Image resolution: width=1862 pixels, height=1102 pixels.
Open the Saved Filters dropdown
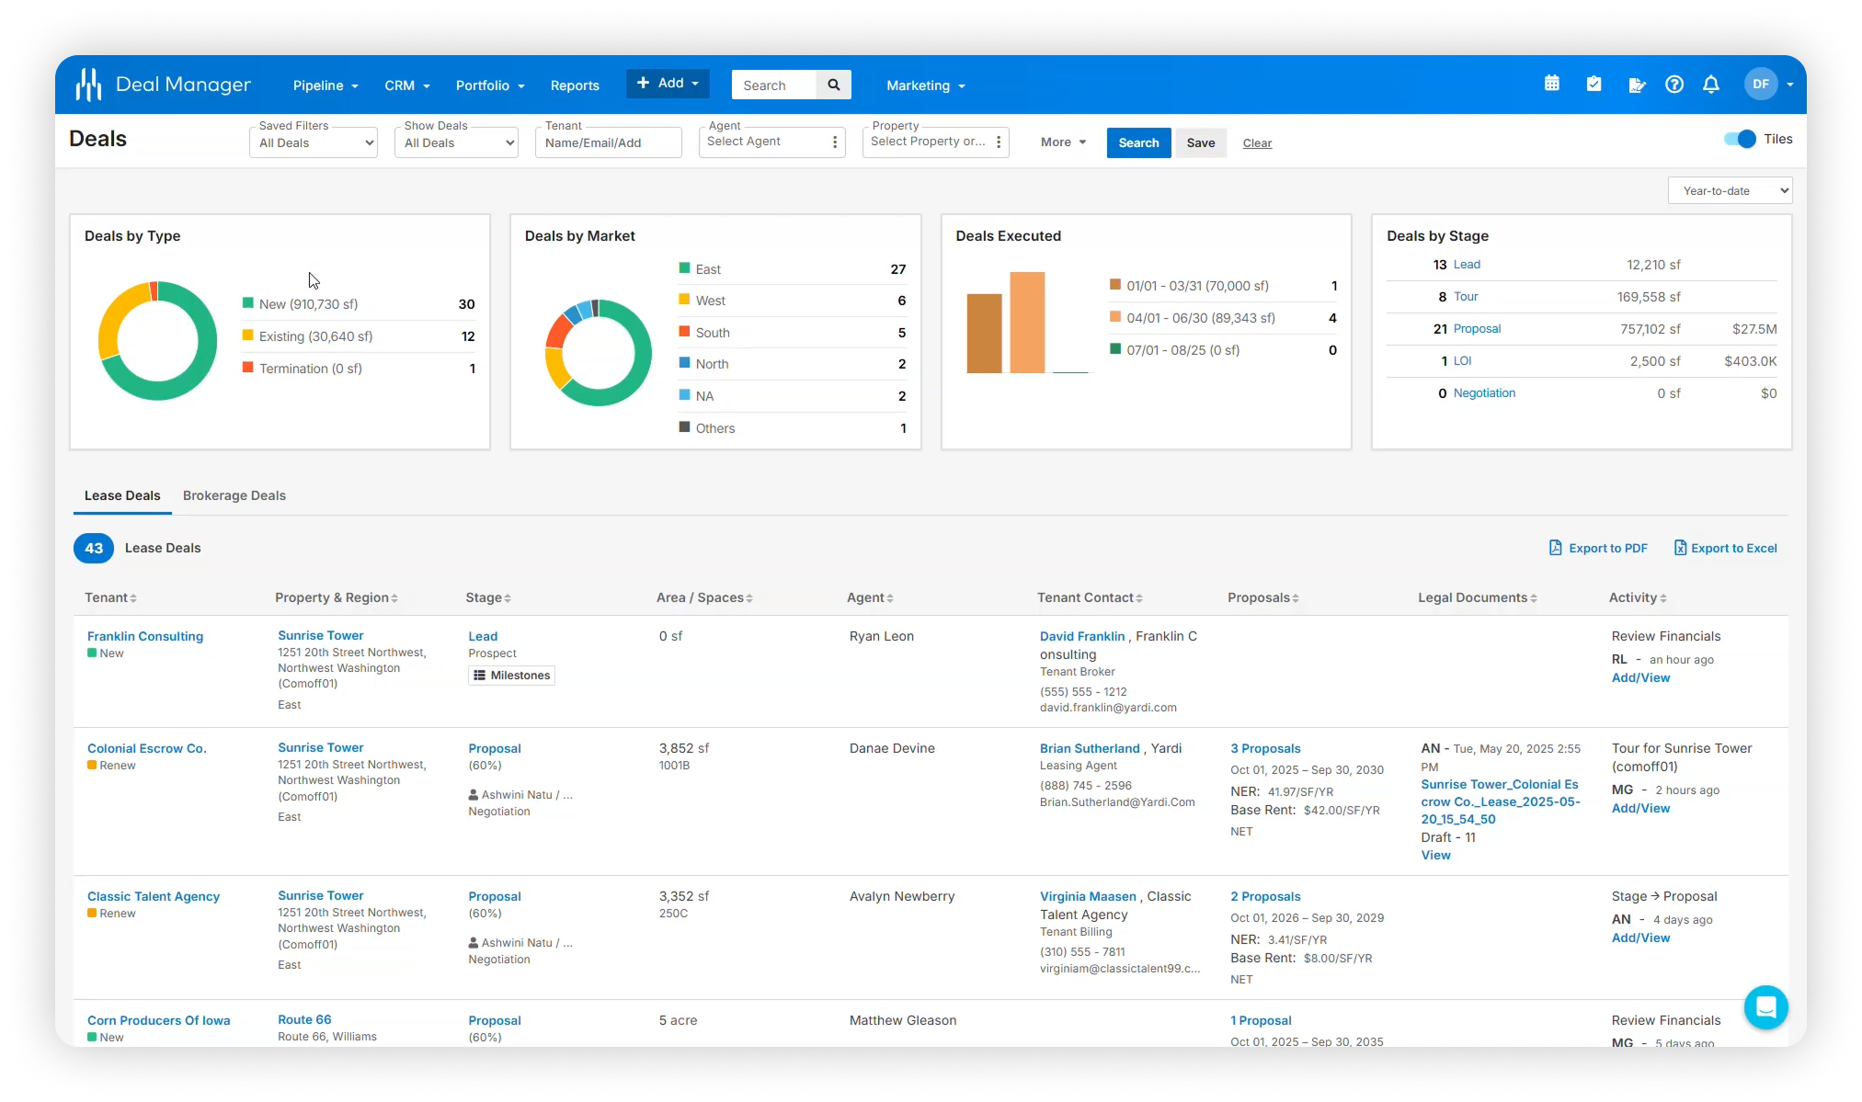click(313, 142)
